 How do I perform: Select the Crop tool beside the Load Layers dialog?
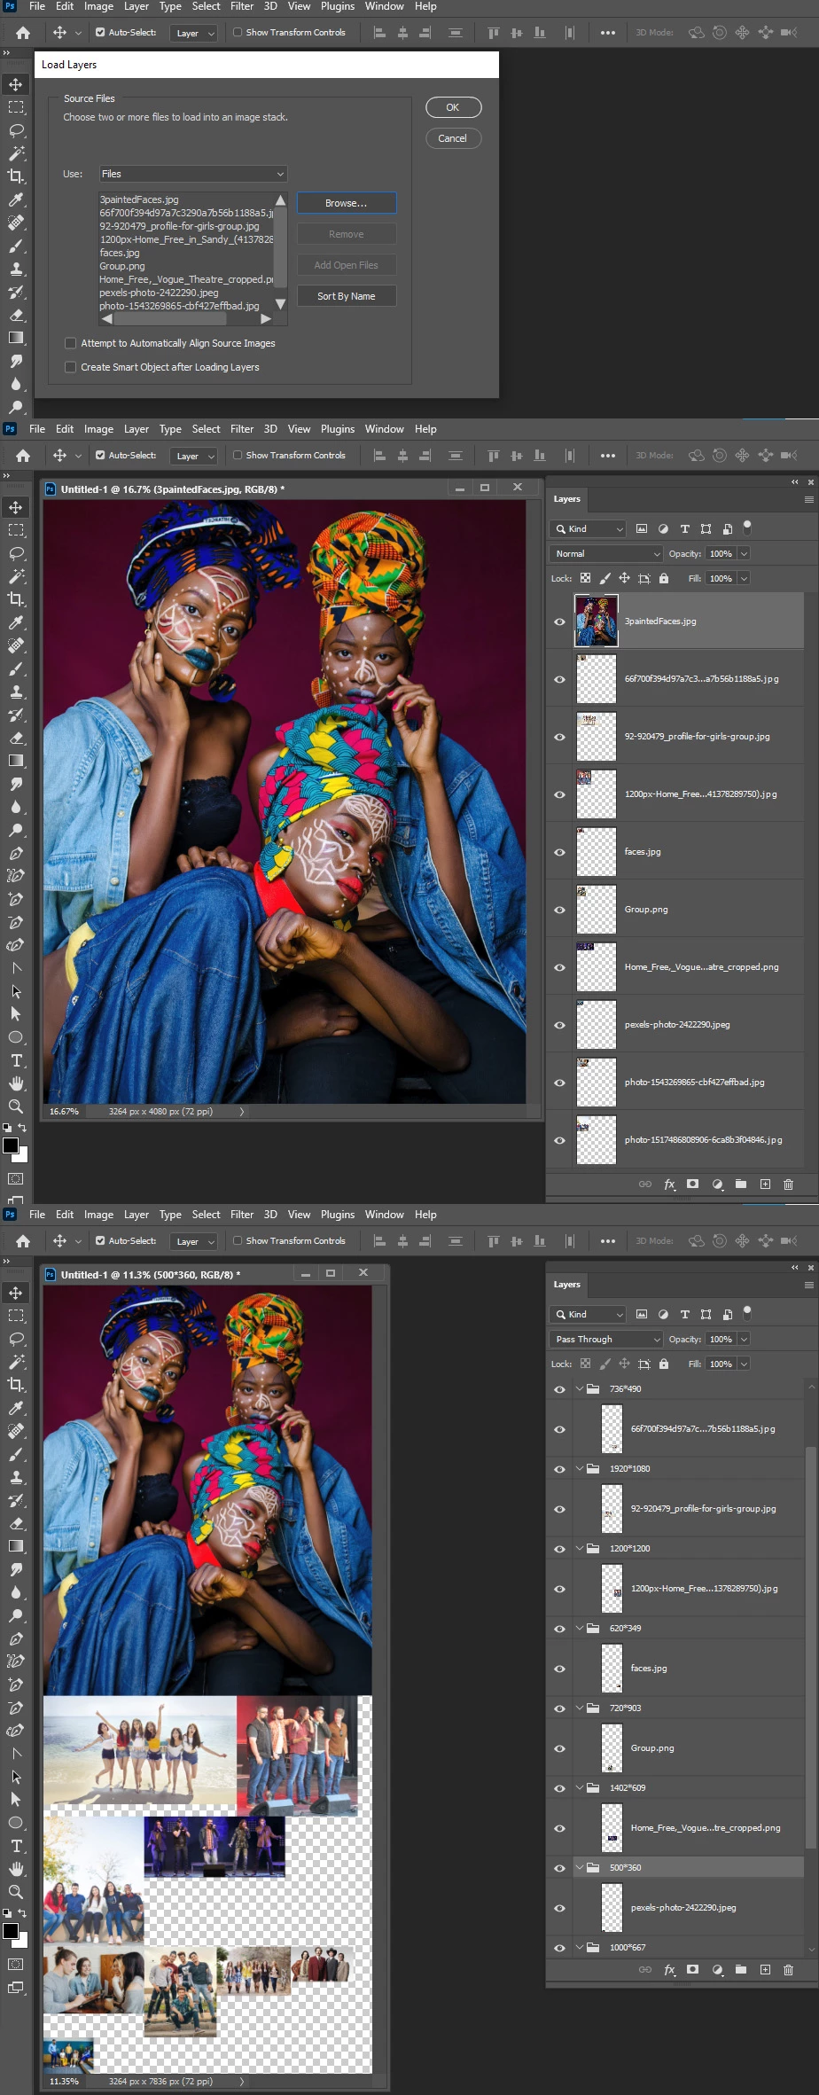coord(16,176)
